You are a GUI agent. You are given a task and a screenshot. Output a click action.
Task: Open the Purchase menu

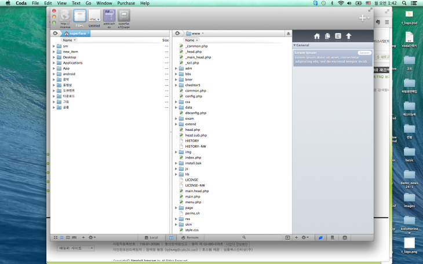click(126, 3)
